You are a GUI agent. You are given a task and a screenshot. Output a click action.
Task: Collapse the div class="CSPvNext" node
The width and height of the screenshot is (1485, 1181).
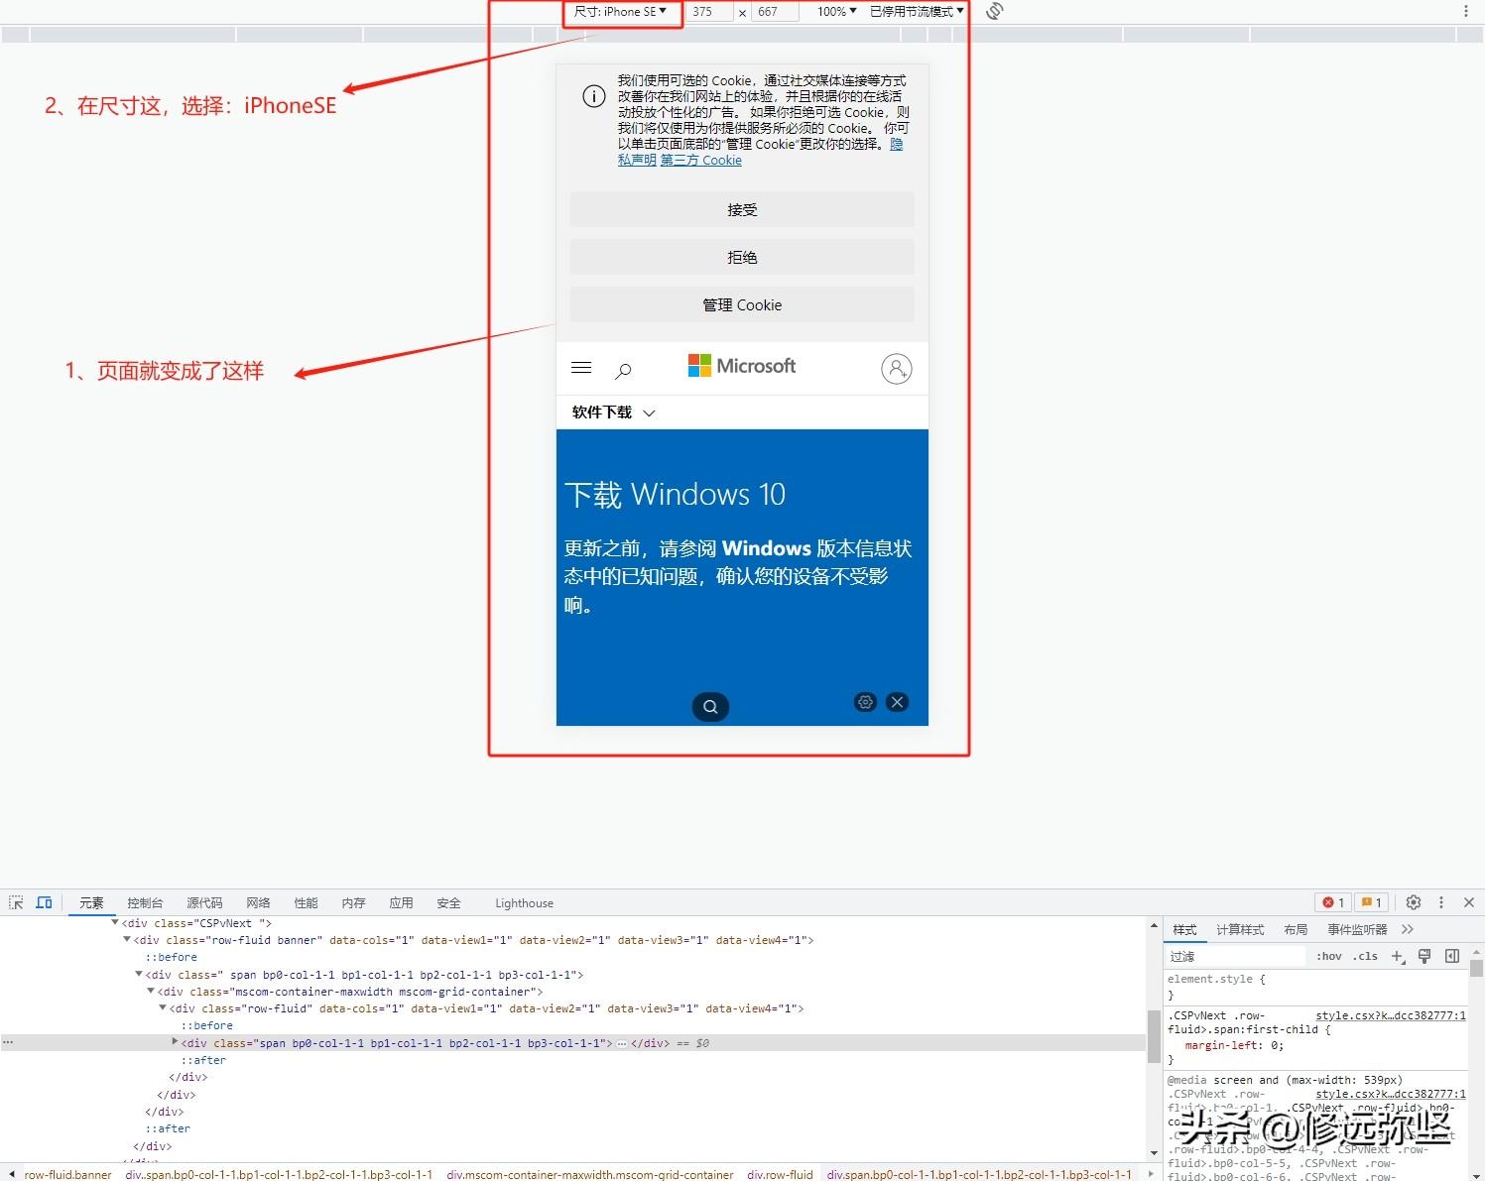(x=115, y=922)
